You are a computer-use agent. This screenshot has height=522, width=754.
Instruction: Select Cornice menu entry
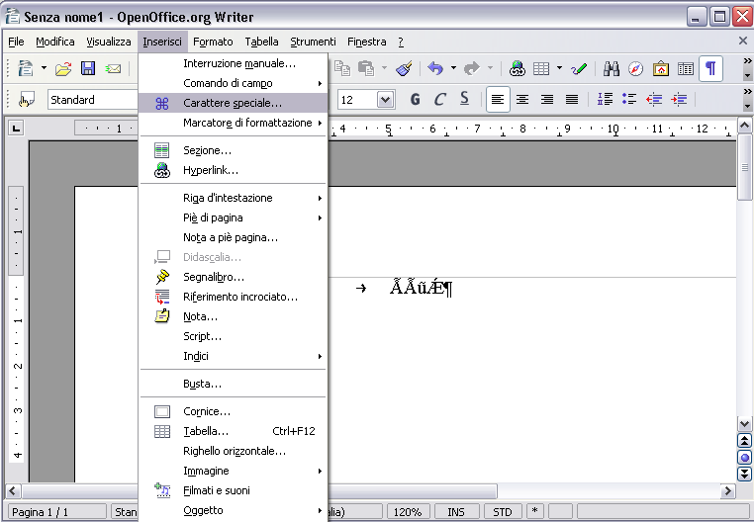pyautogui.click(x=234, y=411)
